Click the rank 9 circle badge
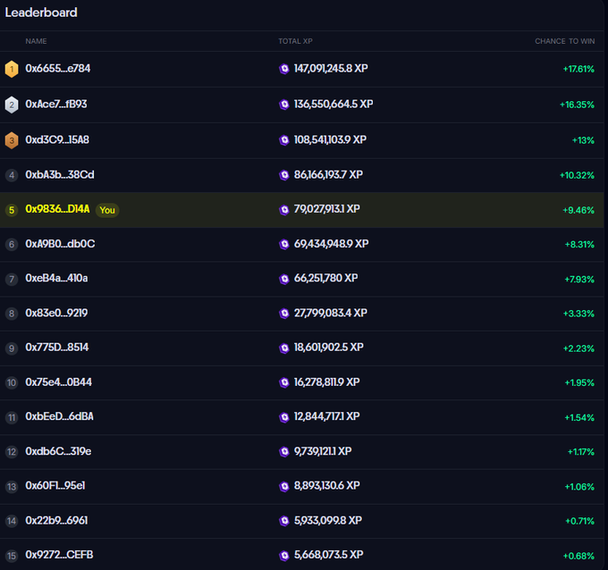 tap(12, 348)
